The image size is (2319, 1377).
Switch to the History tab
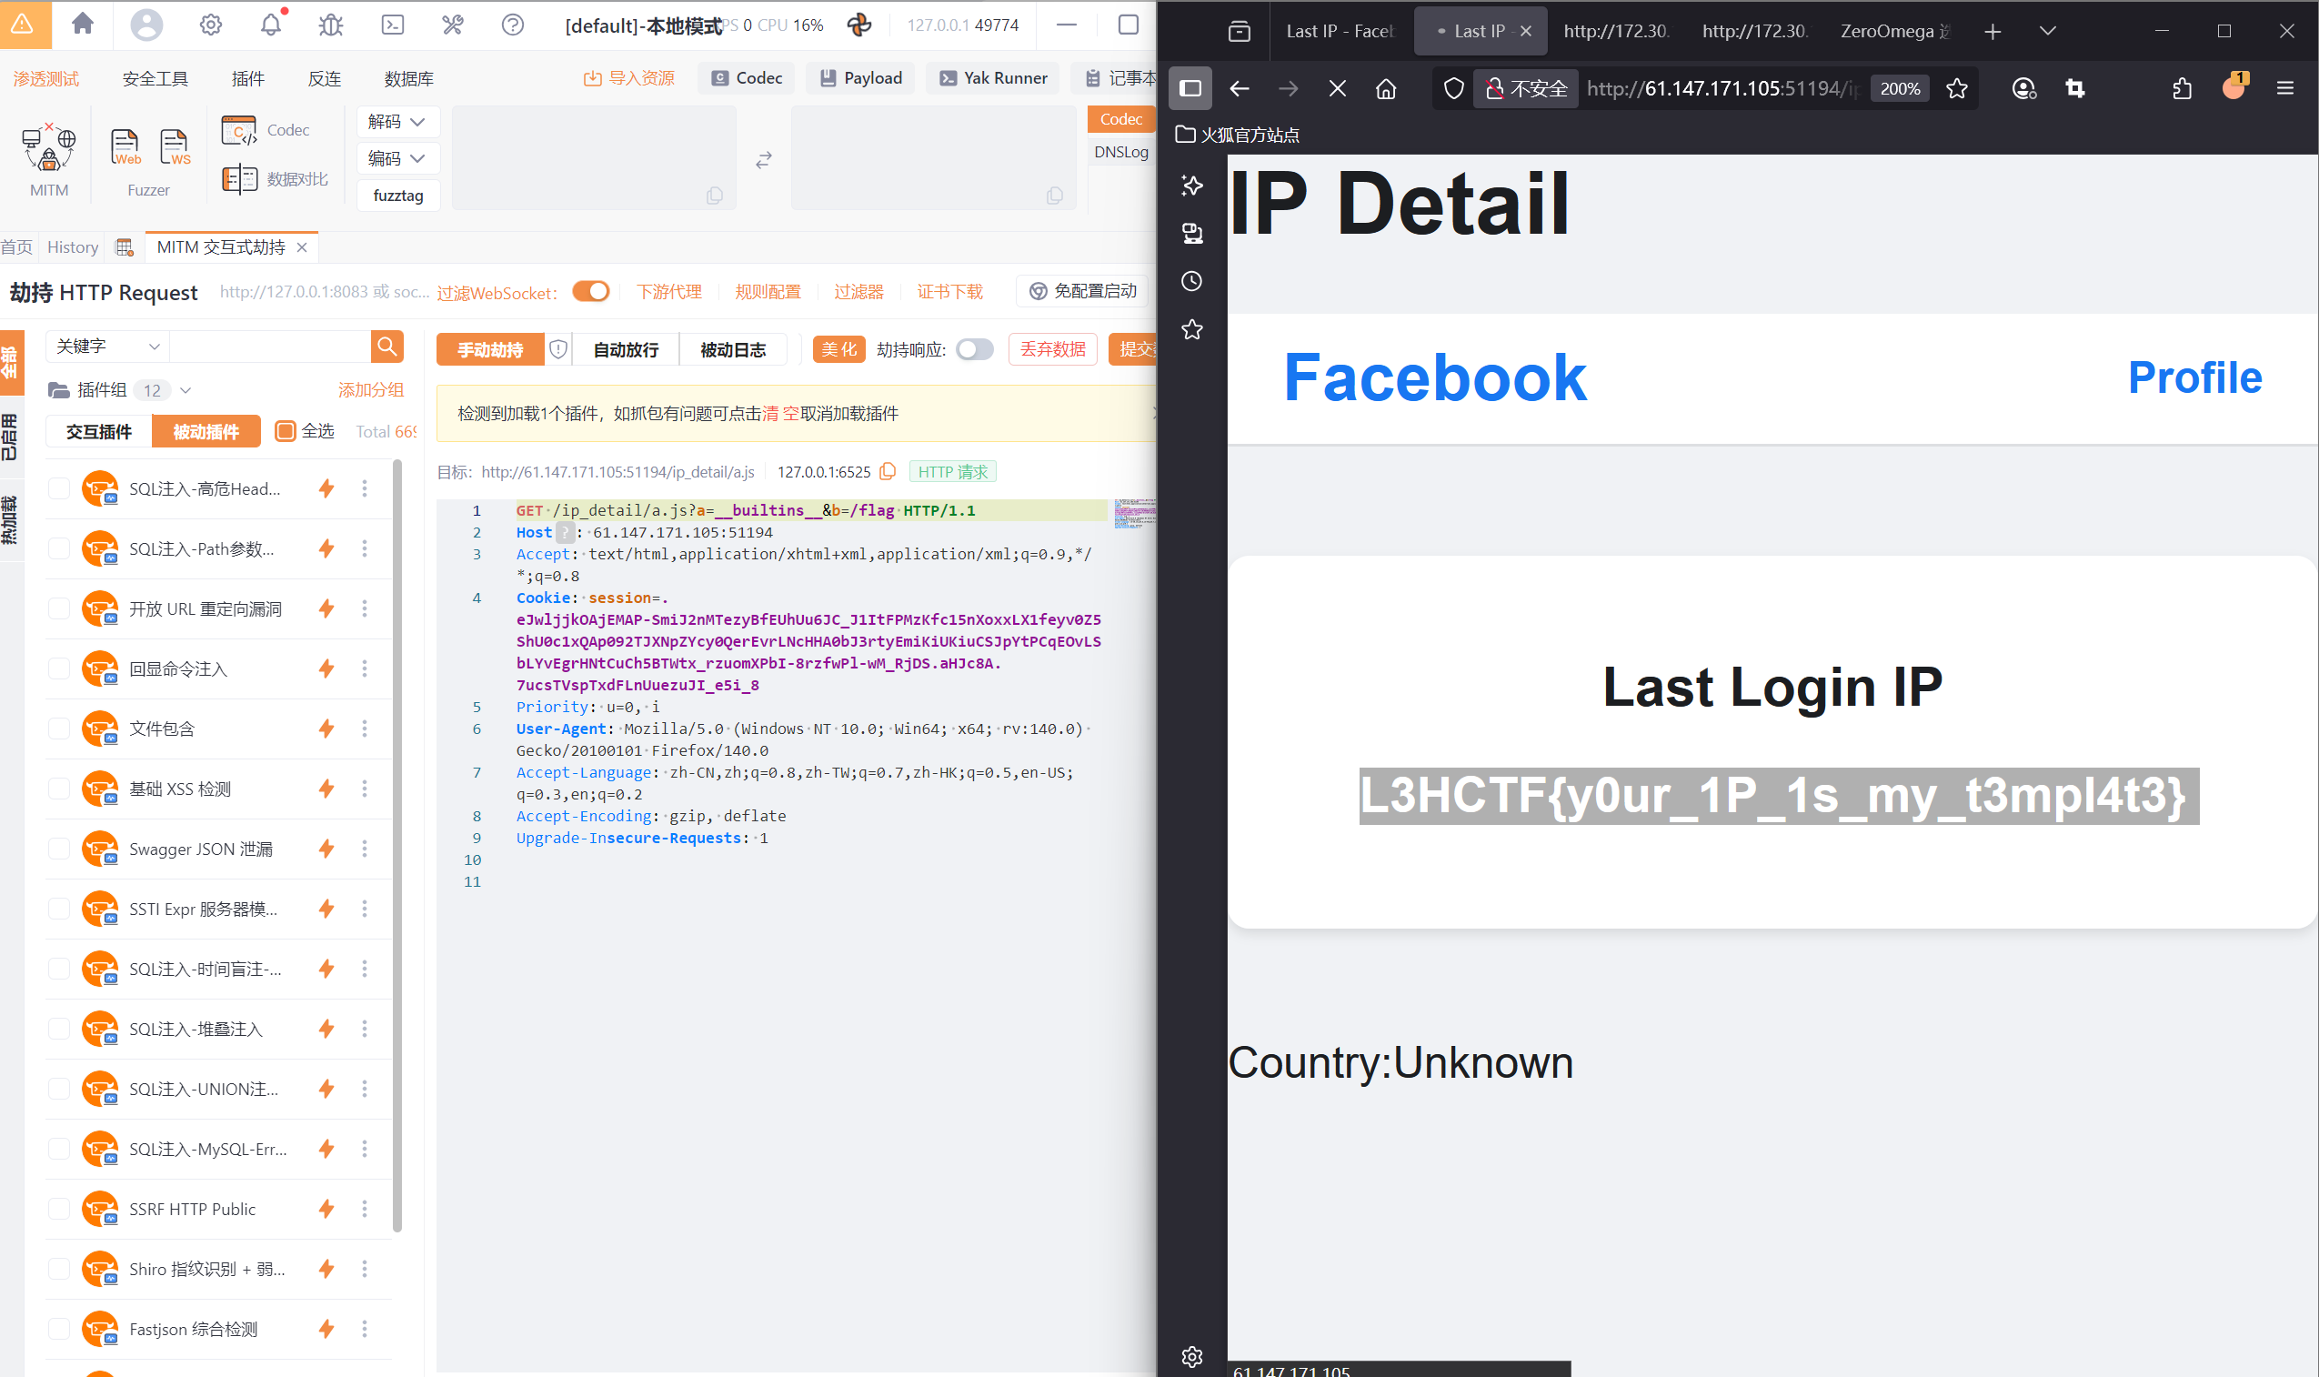[x=73, y=246]
